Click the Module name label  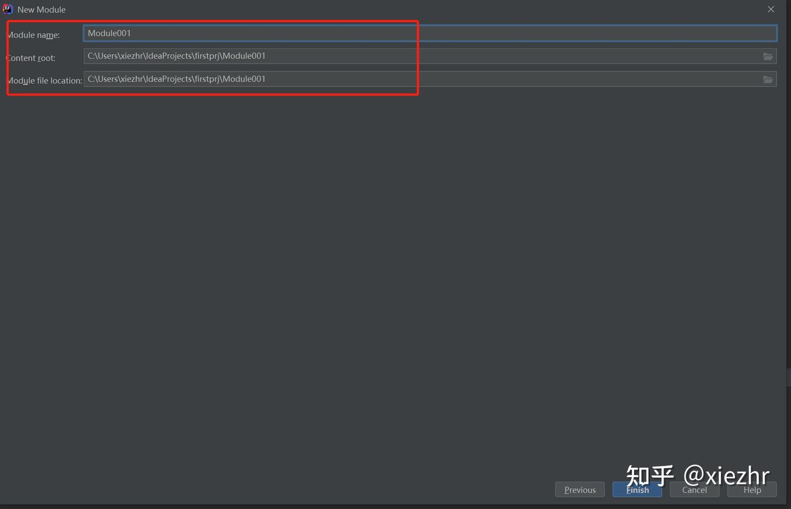(34, 35)
